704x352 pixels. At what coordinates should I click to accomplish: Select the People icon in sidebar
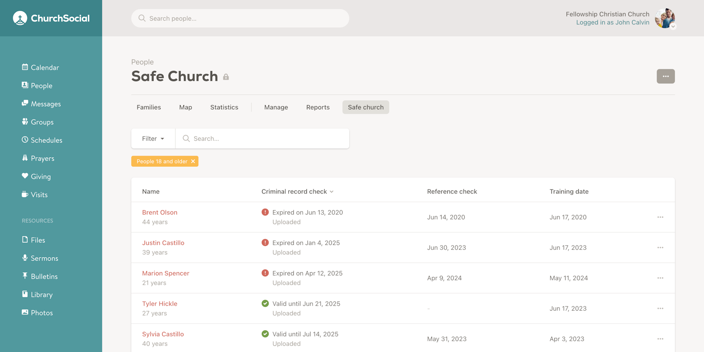click(x=24, y=85)
